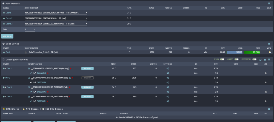
Task: Click the BackupDisk mount point name
Action: click(x=41, y=73)
